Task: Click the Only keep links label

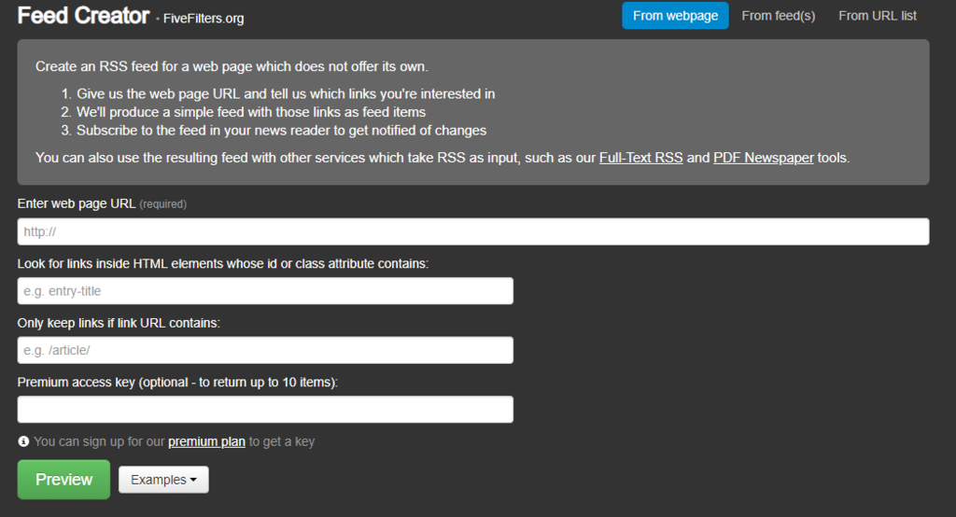Action: coord(119,323)
